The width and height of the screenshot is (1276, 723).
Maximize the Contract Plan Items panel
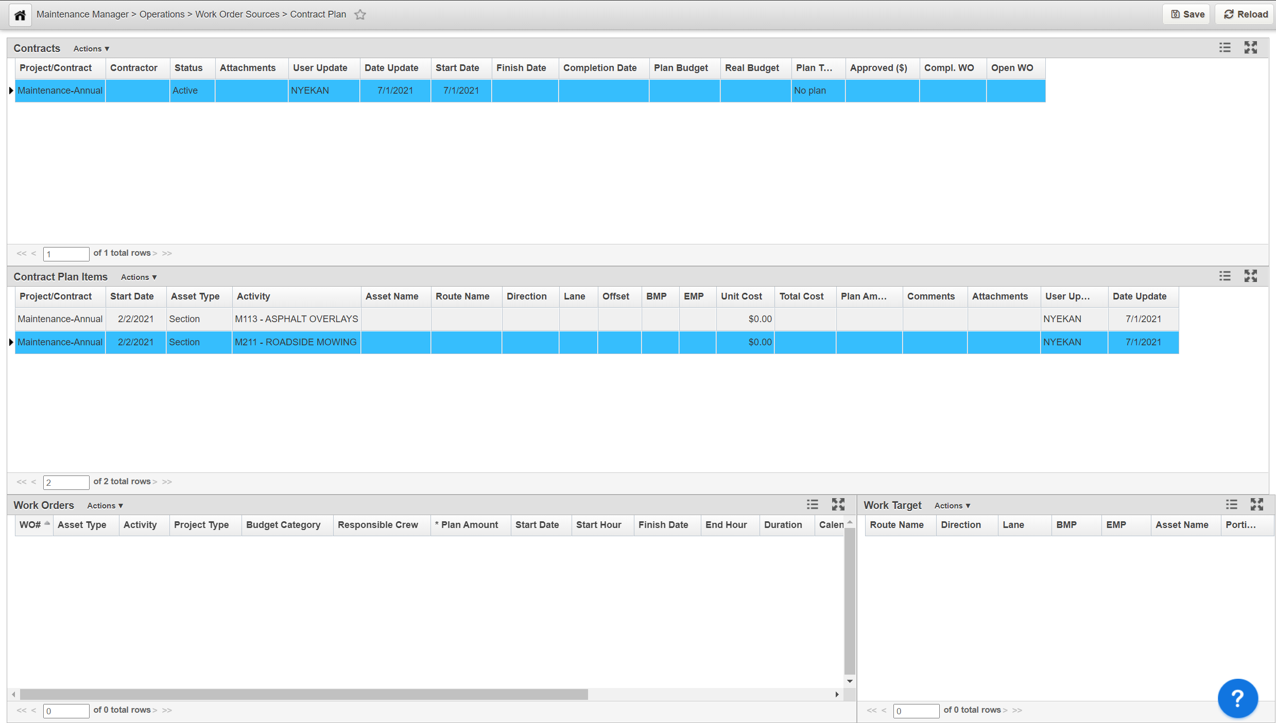click(1251, 276)
